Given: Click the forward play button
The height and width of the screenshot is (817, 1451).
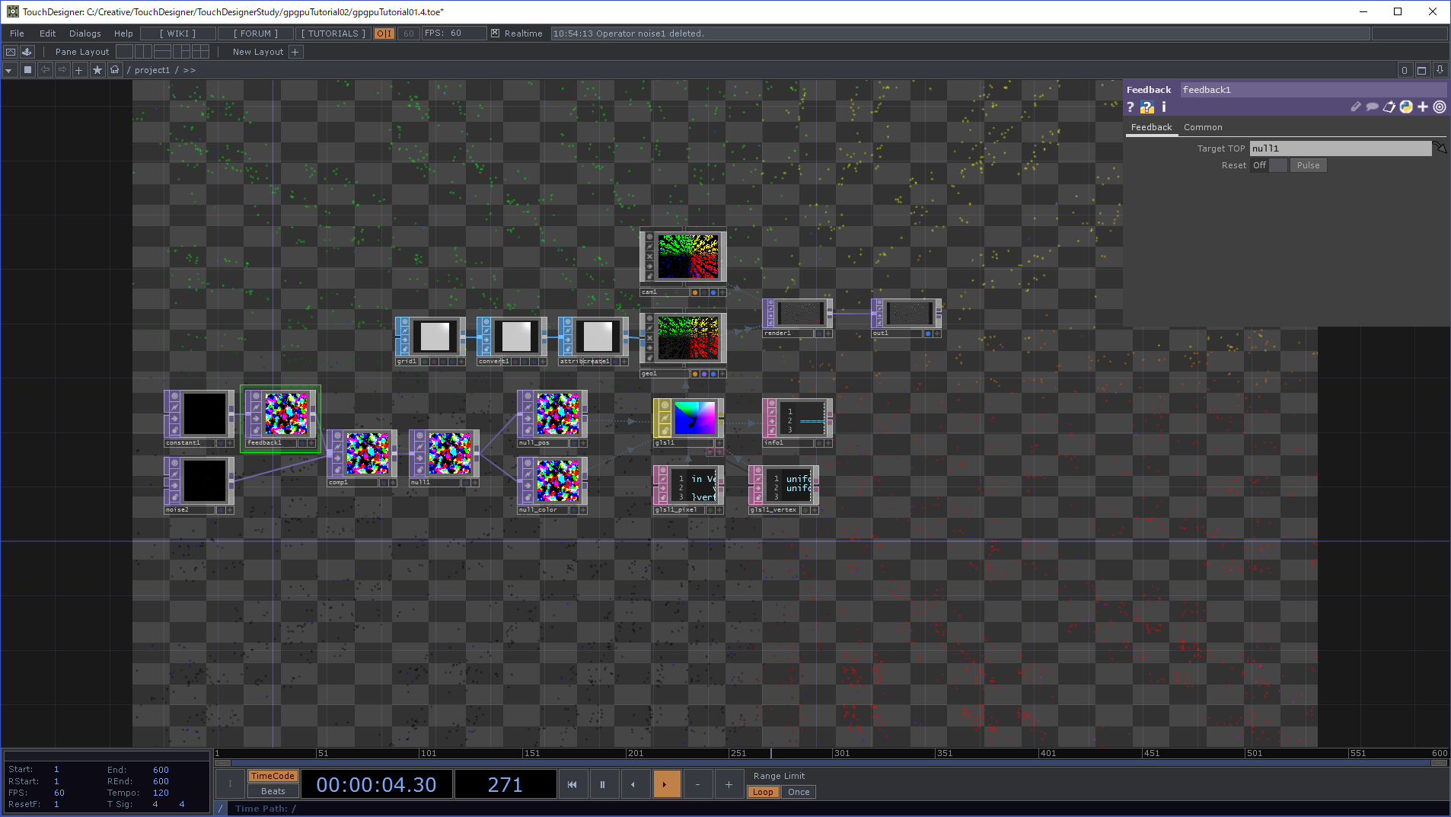Looking at the screenshot, I should (x=666, y=784).
